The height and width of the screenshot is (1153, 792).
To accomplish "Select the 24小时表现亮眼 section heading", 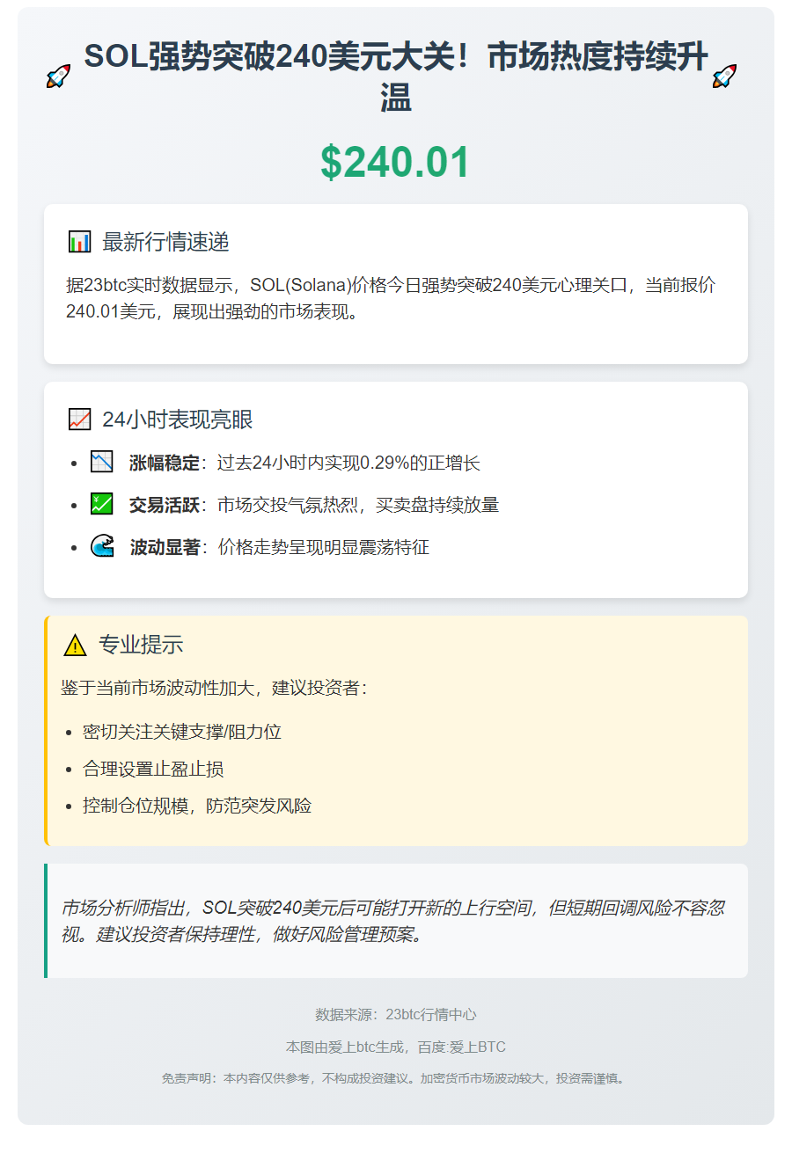I will click(177, 420).
